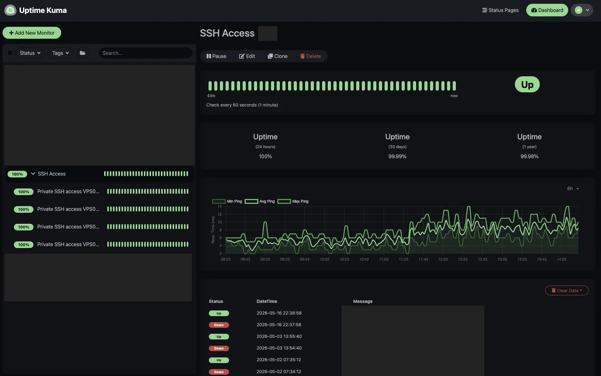Click heartbeat bars in SSH Access list row
This screenshot has height=376, width=601.
click(146, 174)
